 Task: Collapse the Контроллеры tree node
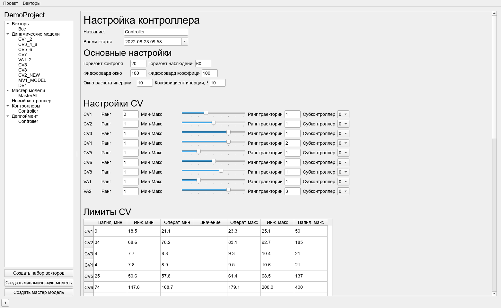pos(8,106)
